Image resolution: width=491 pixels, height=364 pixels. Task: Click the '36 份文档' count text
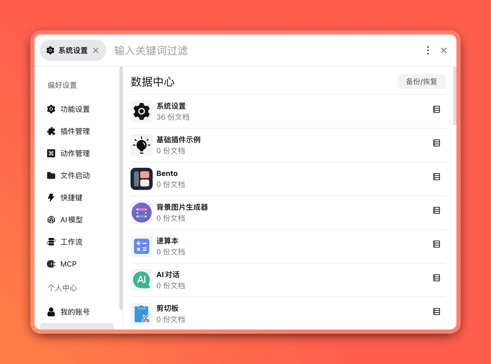[173, 117]
